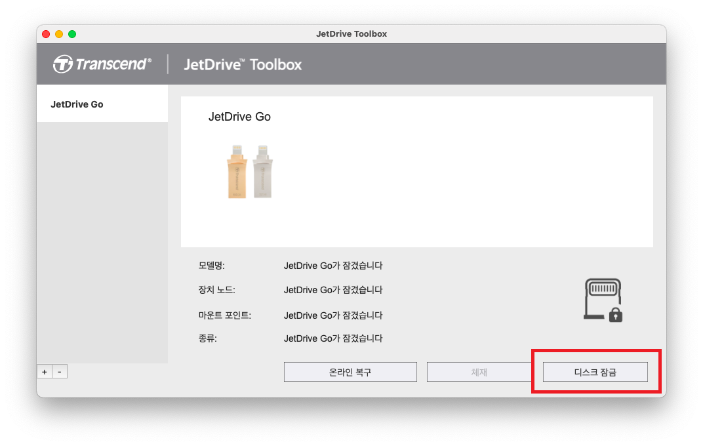Click the locked message beside 모델명
703x446 pixels.
click(333, 266)
